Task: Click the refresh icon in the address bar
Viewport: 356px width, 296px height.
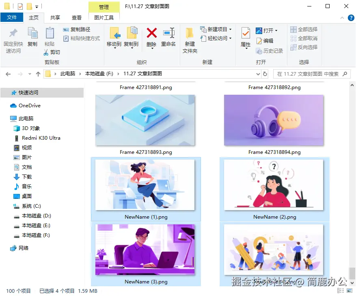Action: (x=264, y=74)
